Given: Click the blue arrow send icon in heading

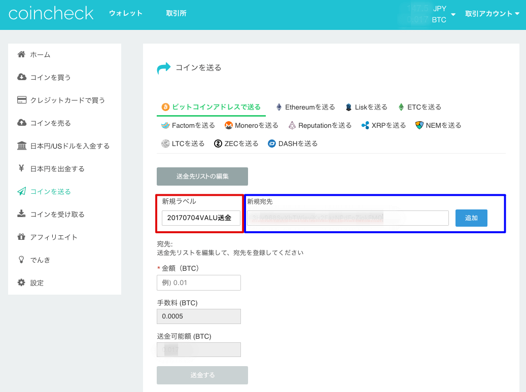Looking at the screenshot, I should tap(164, 68).
